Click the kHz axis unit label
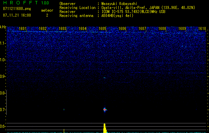Screen dimensions: 209x133 click(3, 27)
